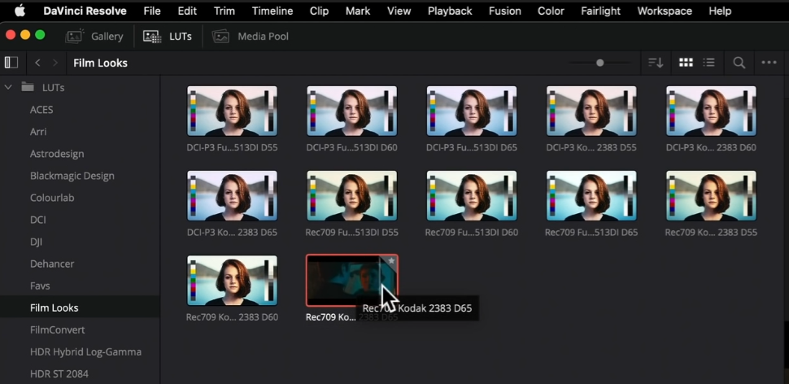The image size is (789, 384).
Task: Select the Rec709 Fu...513DI D55 LUT thumbnail
Action: [x=351, y=196]
